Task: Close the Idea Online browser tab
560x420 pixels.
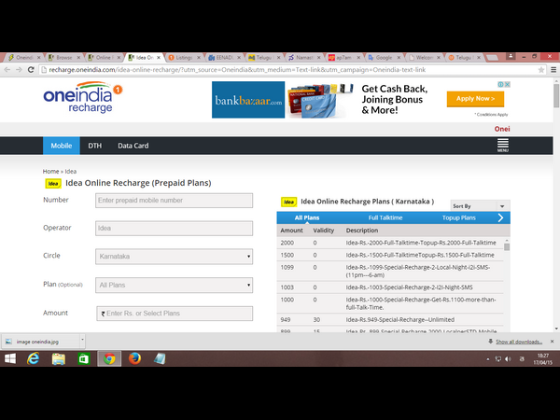Action: point(159,58)
